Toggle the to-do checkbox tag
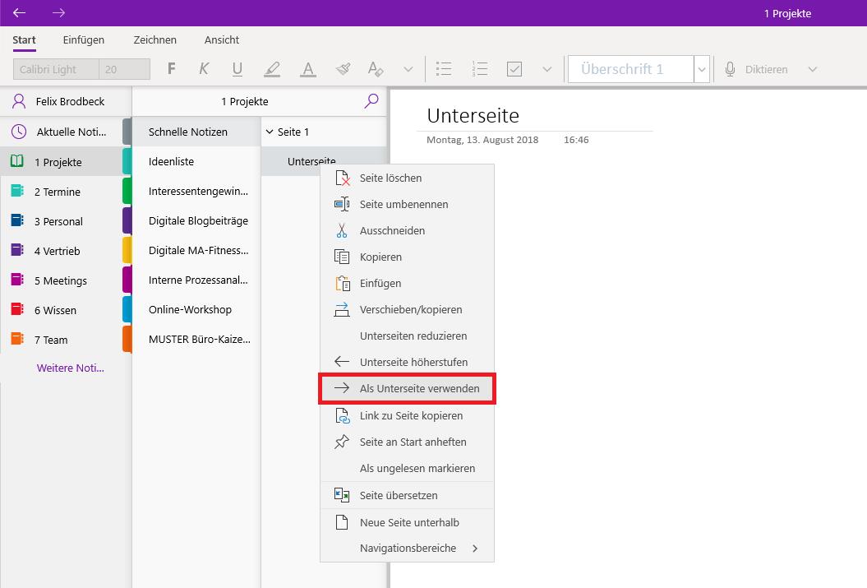Screen dimensions: 867x588 (514, 68)
